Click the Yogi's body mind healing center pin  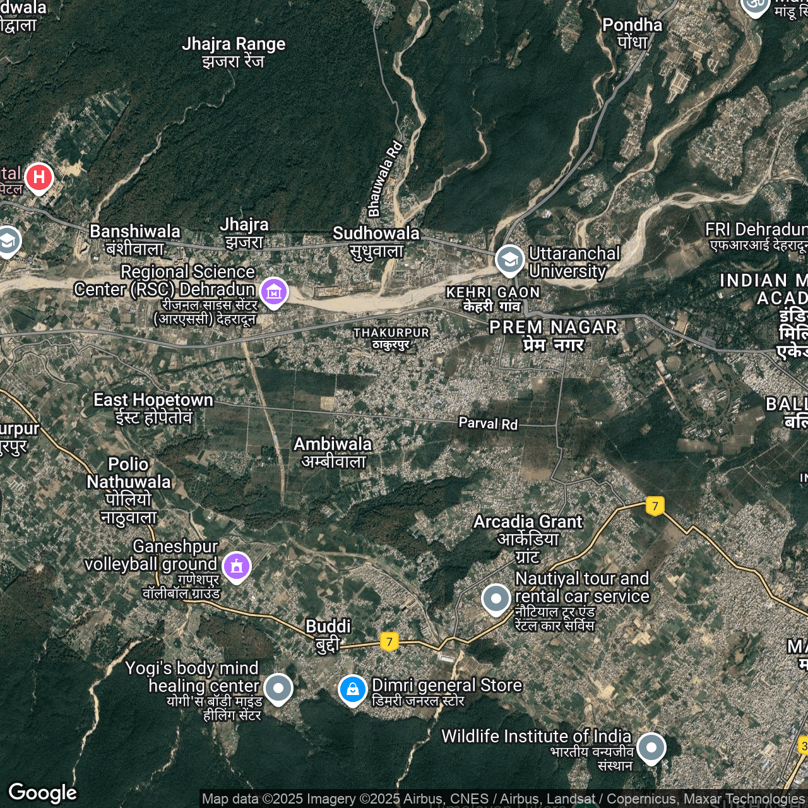(x=278, y=687)
